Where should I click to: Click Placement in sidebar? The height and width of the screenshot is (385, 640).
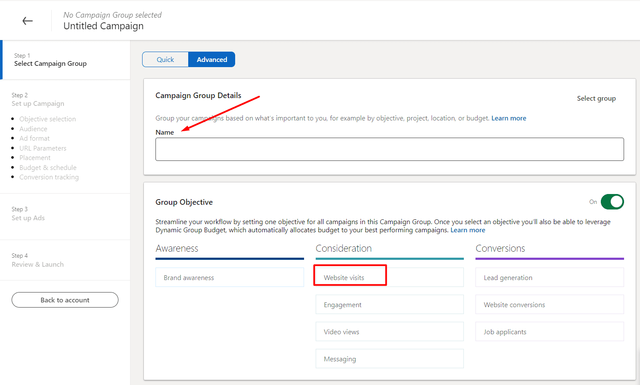click(x=35, y=158)
